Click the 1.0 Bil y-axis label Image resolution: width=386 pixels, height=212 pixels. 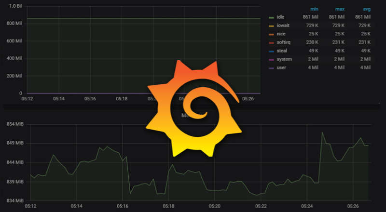click(x=15, y=6)
